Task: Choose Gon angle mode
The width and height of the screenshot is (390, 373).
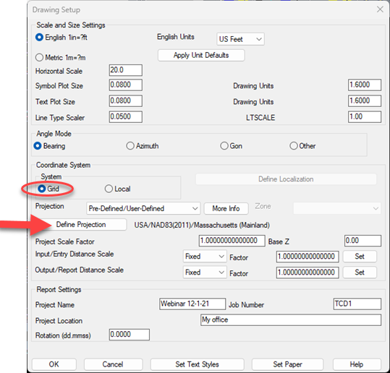Action: 231,146
